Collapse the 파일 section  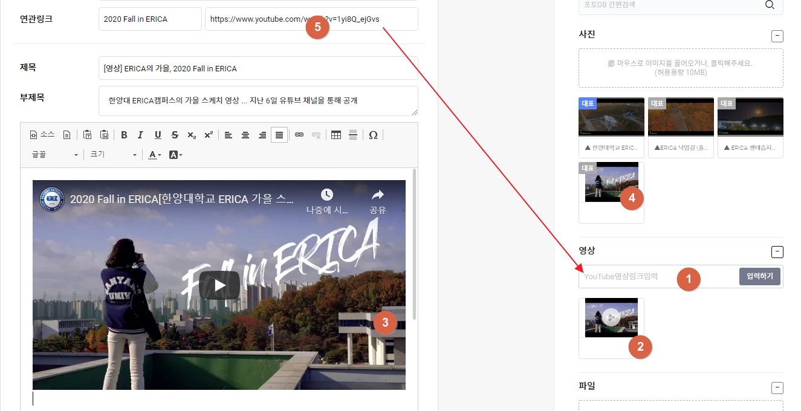coord(777,388)
